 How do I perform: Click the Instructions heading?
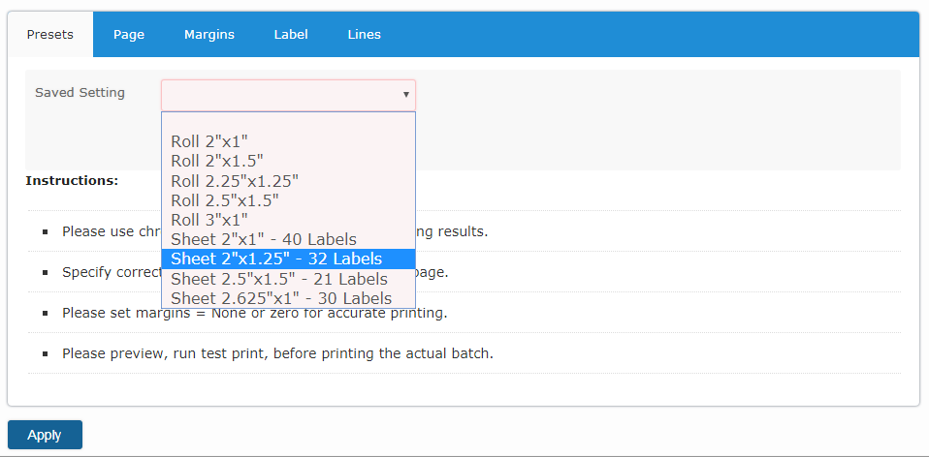(73, 180)
